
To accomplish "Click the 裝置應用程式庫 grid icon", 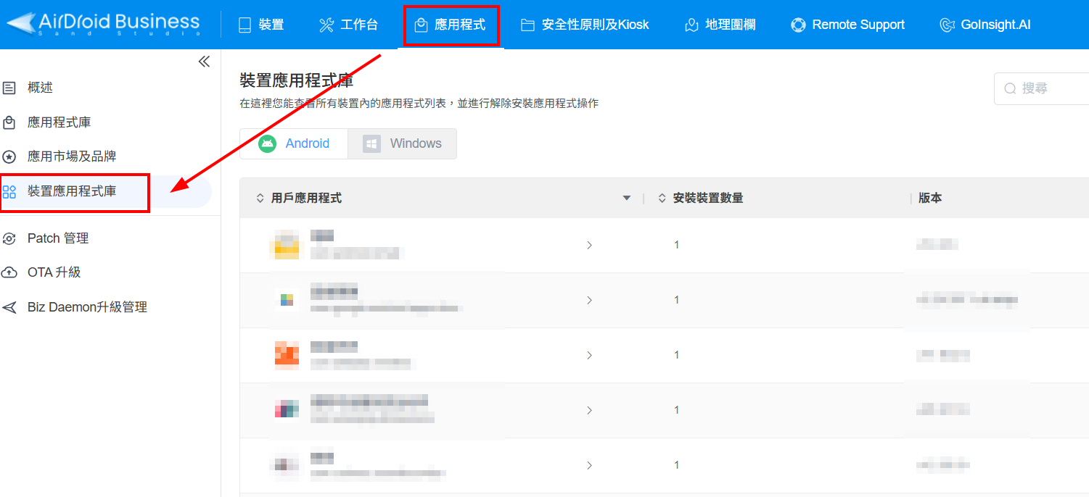I will (9, 192).
